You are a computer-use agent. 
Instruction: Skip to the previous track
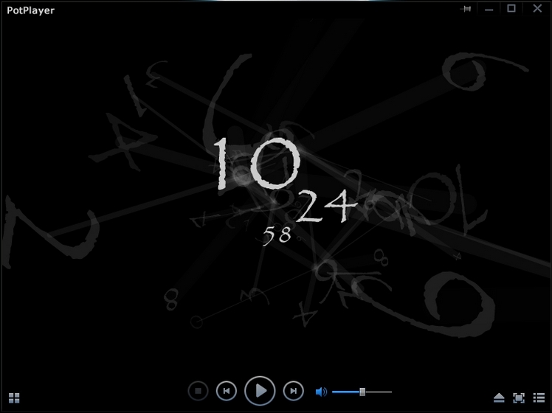coord(227,391)
